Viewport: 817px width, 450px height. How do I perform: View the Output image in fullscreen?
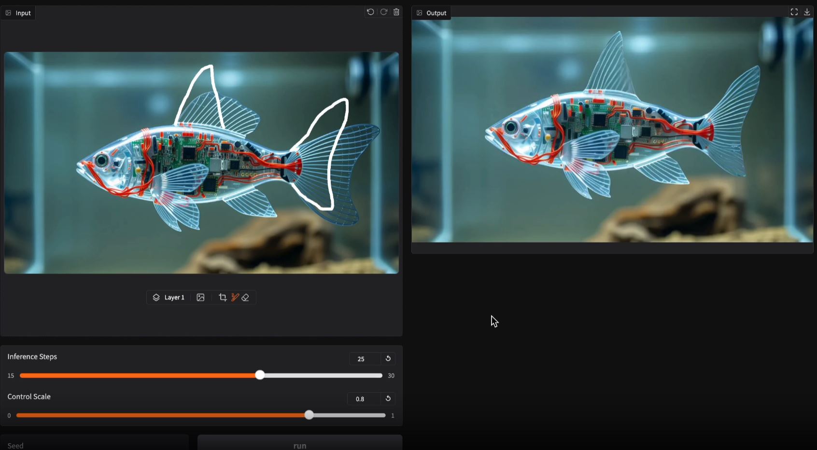pos(794,12)
